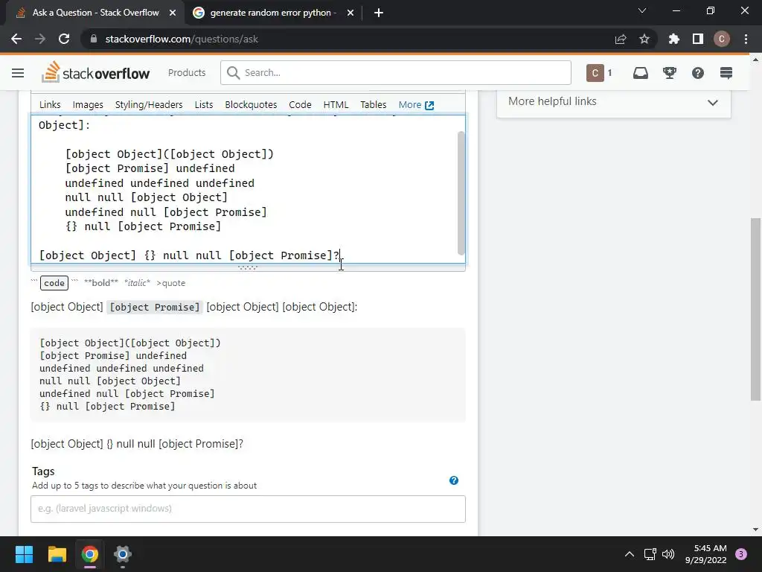Viewport: 762px width, 572px height.
Task: Open the Chrome profile avatar C
Action: pos(722,39)
